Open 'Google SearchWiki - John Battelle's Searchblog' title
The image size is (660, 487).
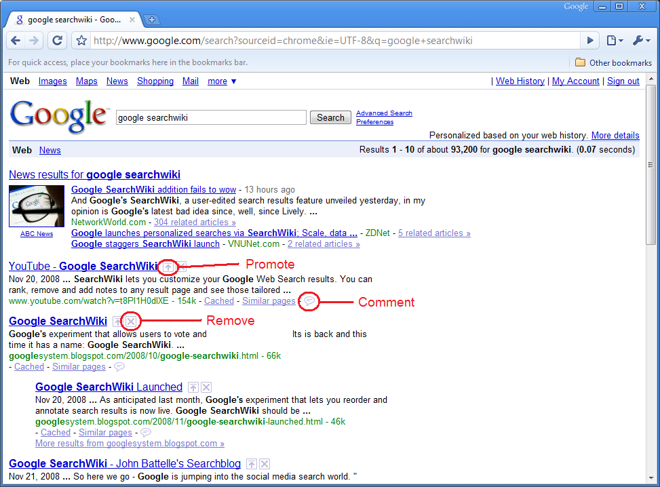[125, 463]
